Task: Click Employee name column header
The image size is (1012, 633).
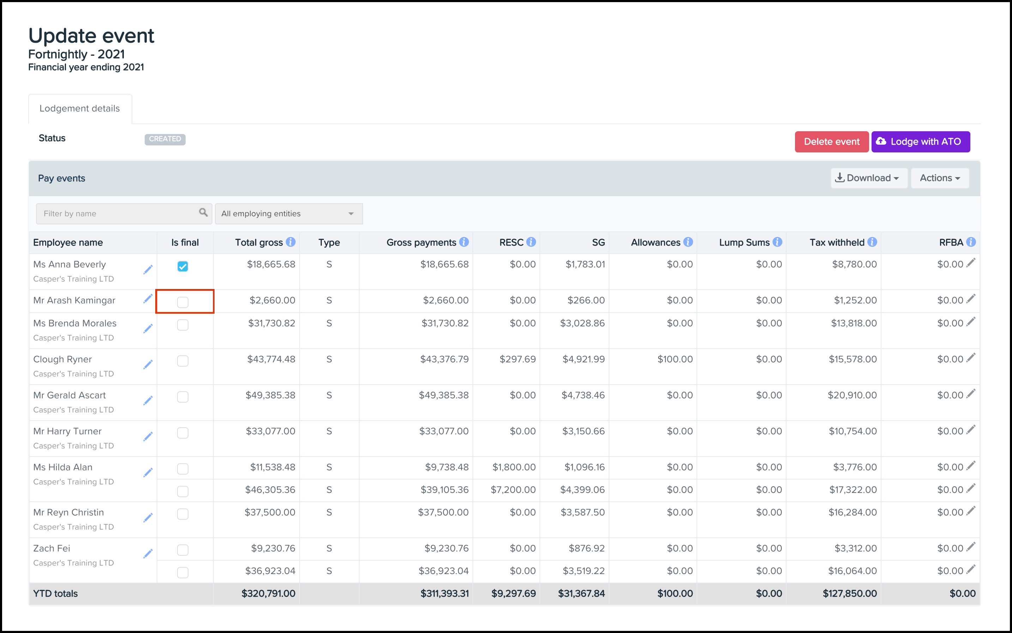Action: (68, 242)
